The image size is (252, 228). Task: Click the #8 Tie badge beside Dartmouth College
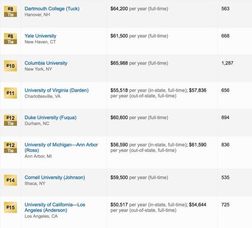point(10,11)
